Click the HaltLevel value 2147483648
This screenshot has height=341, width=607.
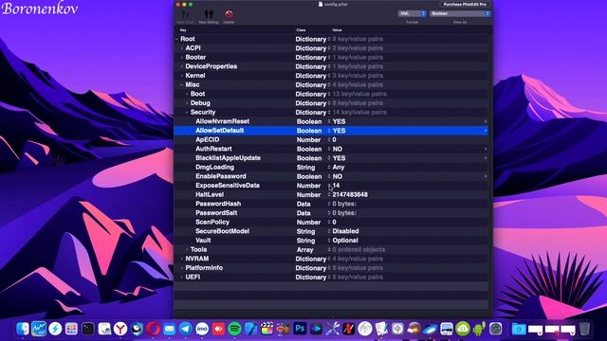tap(350, 195)
